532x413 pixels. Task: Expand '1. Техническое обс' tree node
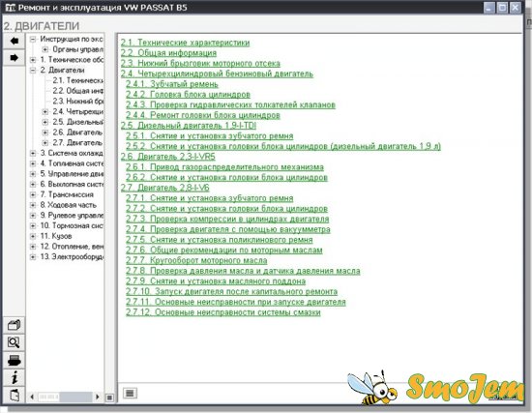tap(33, 60)
